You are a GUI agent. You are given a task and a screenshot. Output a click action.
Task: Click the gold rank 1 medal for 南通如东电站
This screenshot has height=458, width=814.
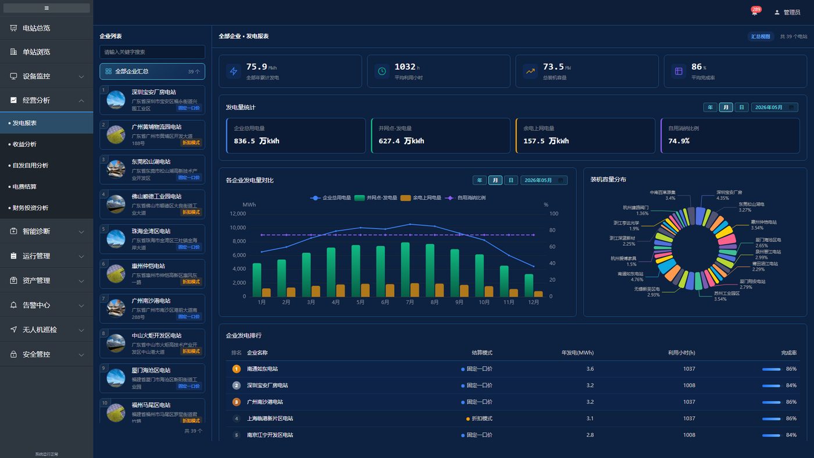point(236,369)
